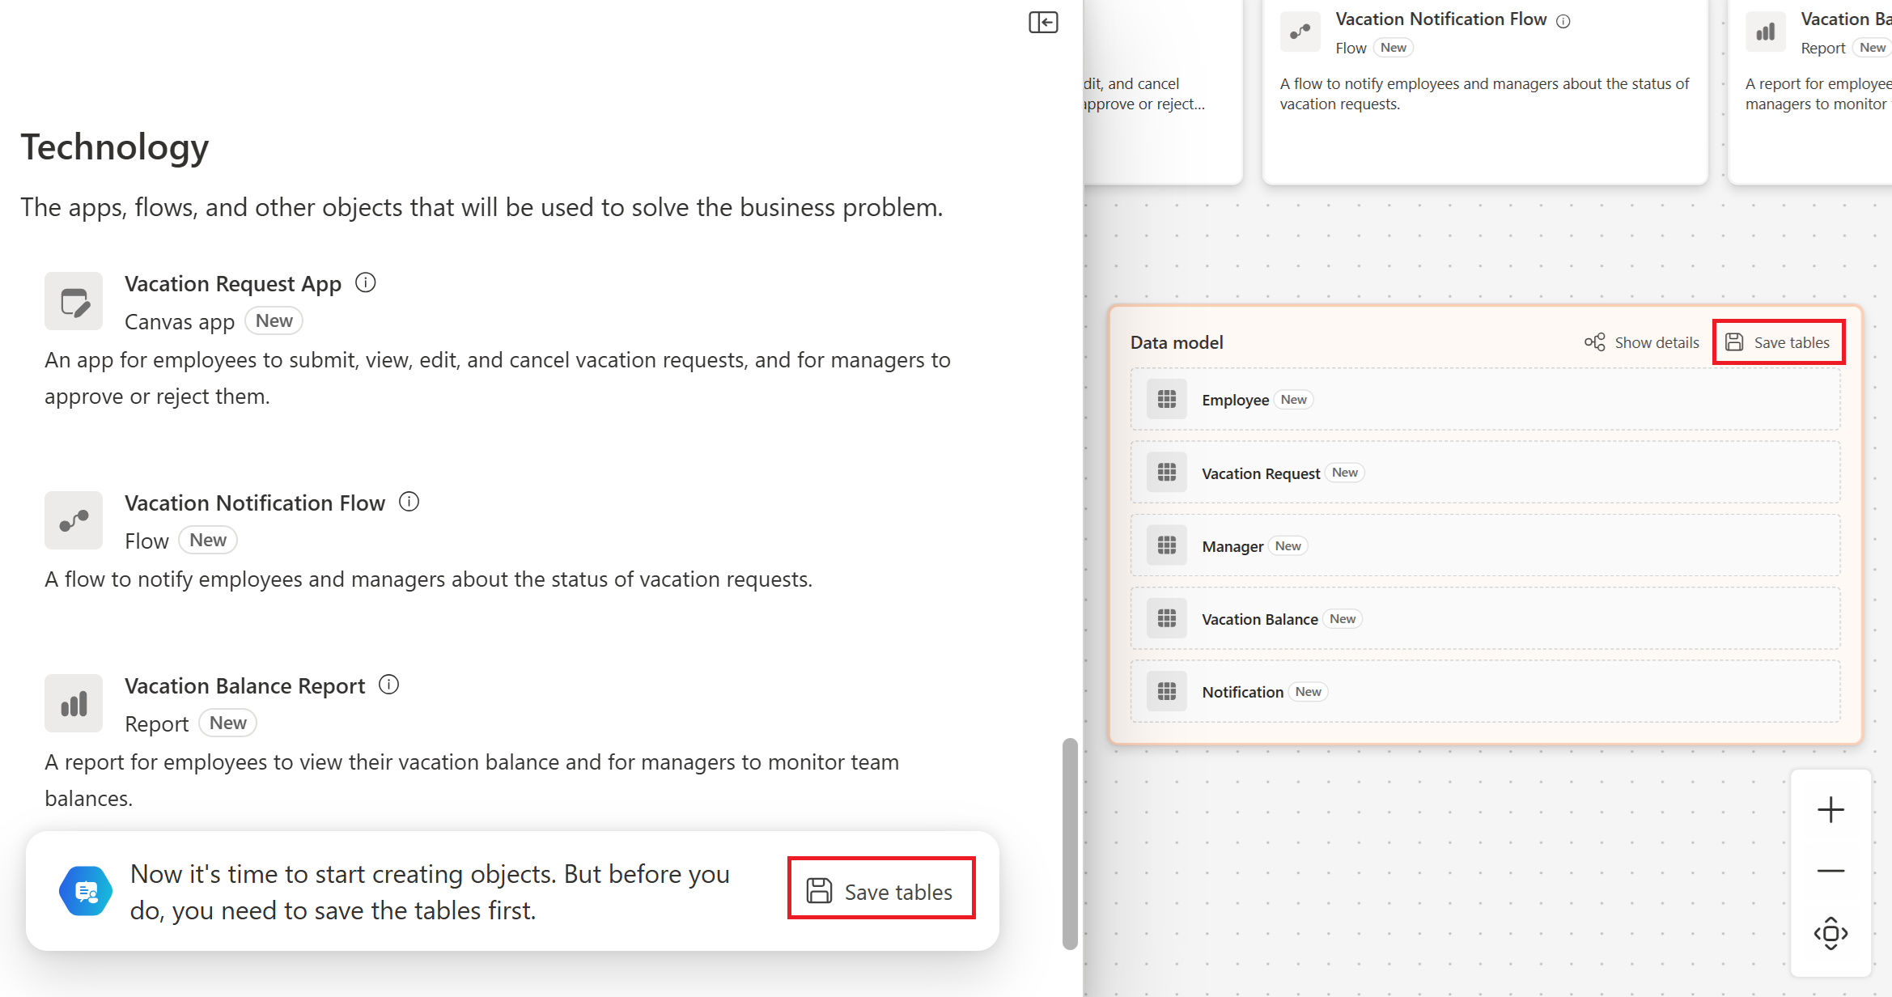Click the Vacation Balance Report chart icon
Image resolution: width=1892 pixels, height=997 pixels.
74,703
